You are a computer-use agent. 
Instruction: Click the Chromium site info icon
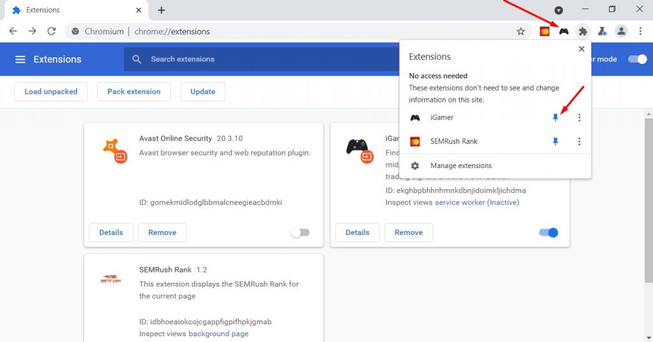pyautogui.click(x=75, y=31)
